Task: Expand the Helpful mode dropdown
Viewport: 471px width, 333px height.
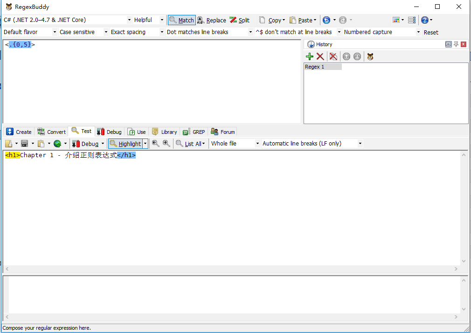Action: click(x=162, y=20)
